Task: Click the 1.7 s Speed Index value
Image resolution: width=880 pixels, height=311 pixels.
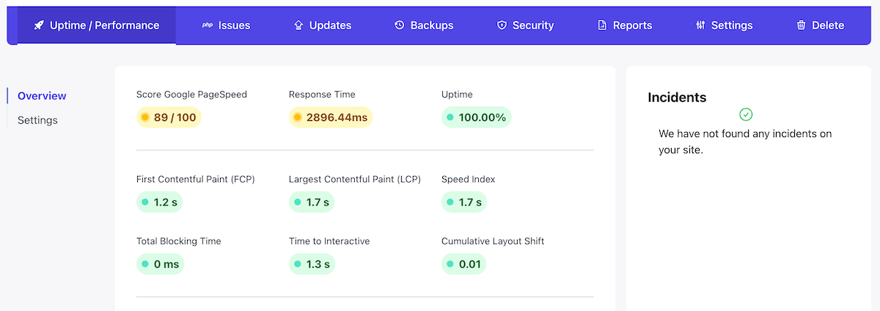Action: click(464, 202)
